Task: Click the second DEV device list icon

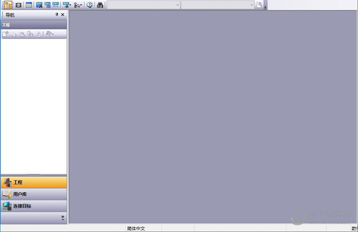Action: [x=48, y=5]
